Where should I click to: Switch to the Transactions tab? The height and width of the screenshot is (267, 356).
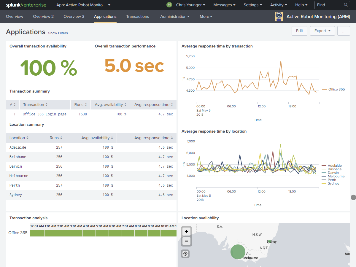tap(137, 17)
